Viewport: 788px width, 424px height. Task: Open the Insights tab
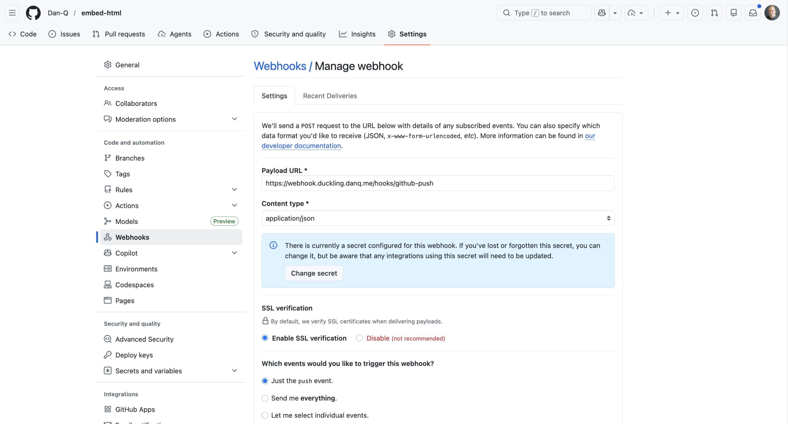(357, 34)
